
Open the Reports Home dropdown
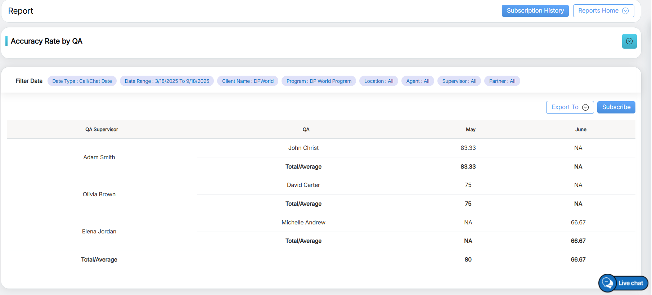[x=603, y=11]
